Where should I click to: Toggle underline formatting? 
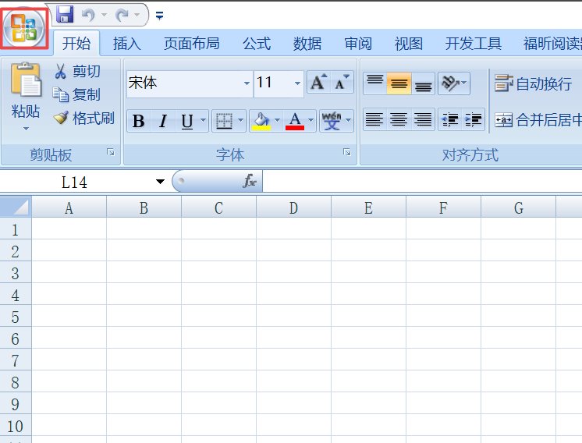[x=187, y=121]
